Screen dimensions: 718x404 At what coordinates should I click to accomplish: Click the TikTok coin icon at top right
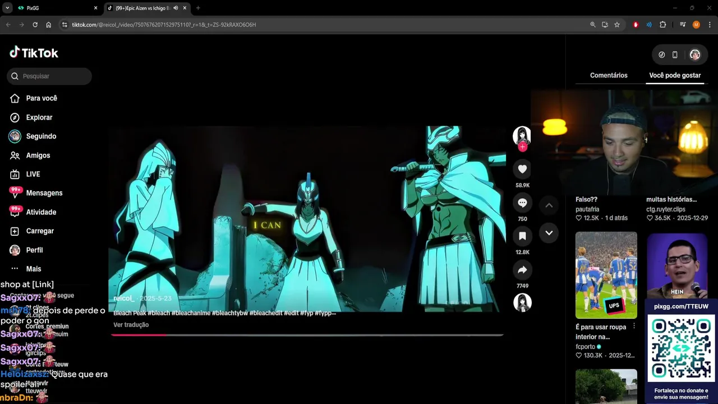click(662, 55)
